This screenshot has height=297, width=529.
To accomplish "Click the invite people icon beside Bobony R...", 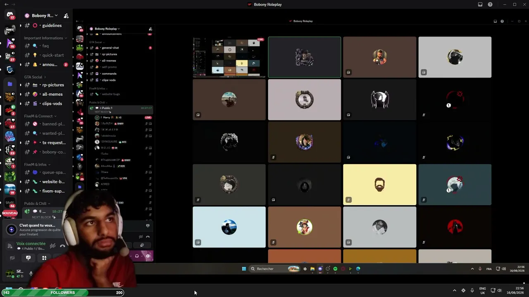I will (66, 16).
